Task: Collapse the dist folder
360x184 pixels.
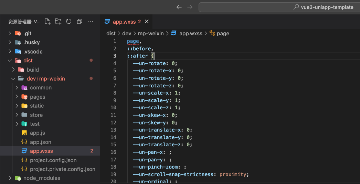Action: coord(10,61)
